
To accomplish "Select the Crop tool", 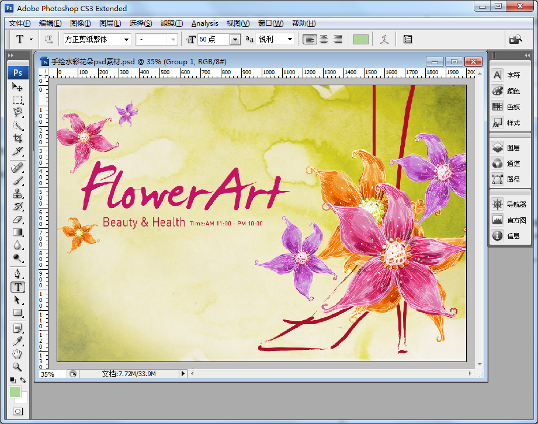I will (18, 138).
